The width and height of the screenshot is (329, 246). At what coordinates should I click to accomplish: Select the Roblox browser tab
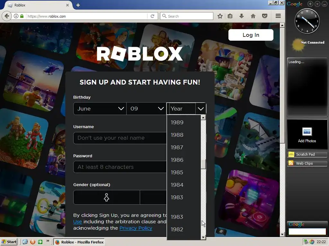point(38,5)
